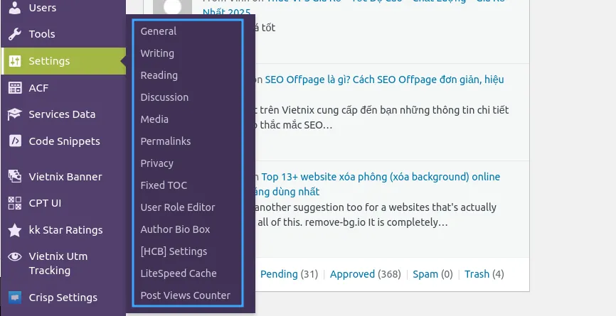Image resolution: width=616 pixels, height=316 pixels.
Task: Open [HCB] Settings submenu item
Action: click(174, 251)
